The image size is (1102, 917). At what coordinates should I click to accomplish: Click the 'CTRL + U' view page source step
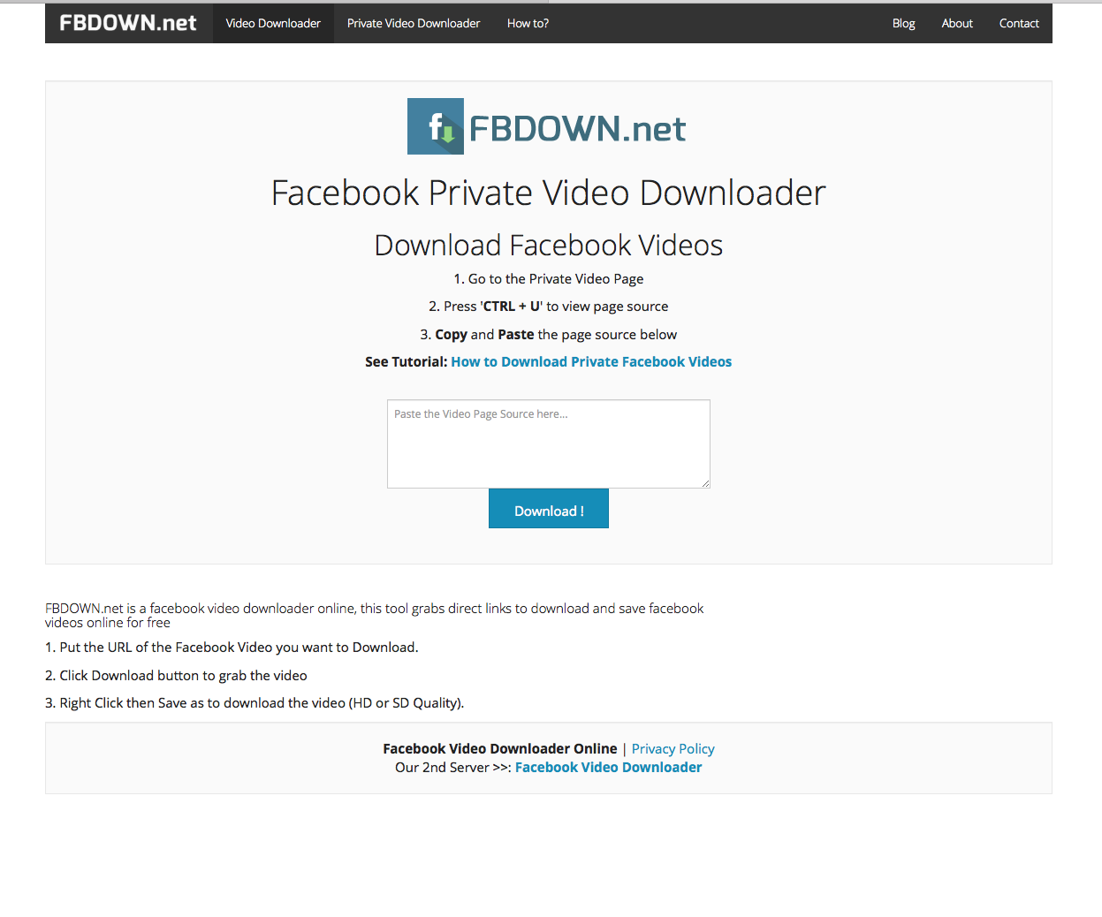click(549, 307)
